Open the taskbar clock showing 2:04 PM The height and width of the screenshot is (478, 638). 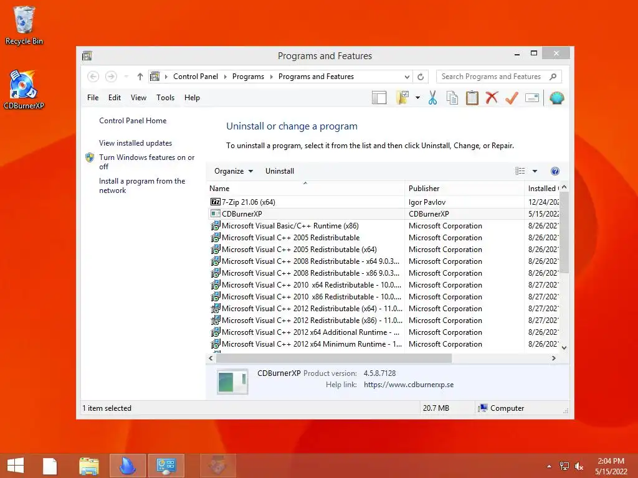tap(611, 466)
